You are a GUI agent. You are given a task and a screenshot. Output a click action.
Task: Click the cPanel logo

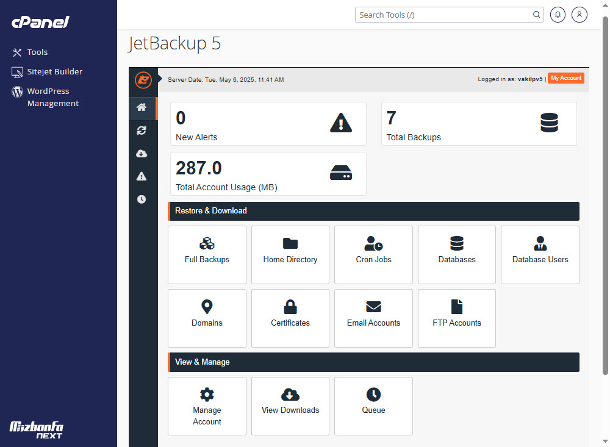(40, 22)
